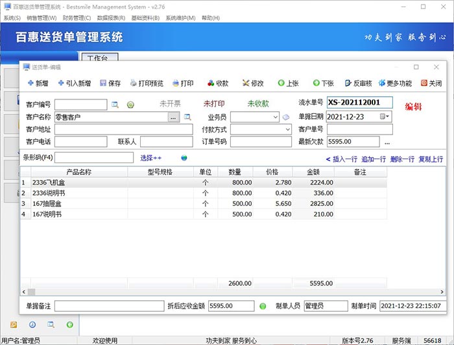Click the ellipsis button in 客户名称 field
The width and height of the screenshot is (454, 345).
173,117
